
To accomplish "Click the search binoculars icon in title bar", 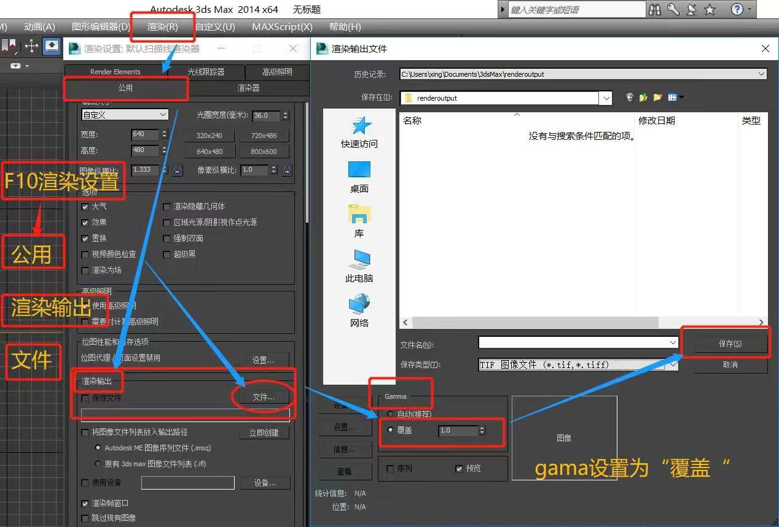I will [x=655, y=9].
